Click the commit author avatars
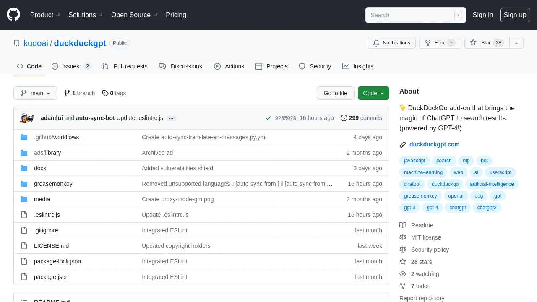 [27, 118]
